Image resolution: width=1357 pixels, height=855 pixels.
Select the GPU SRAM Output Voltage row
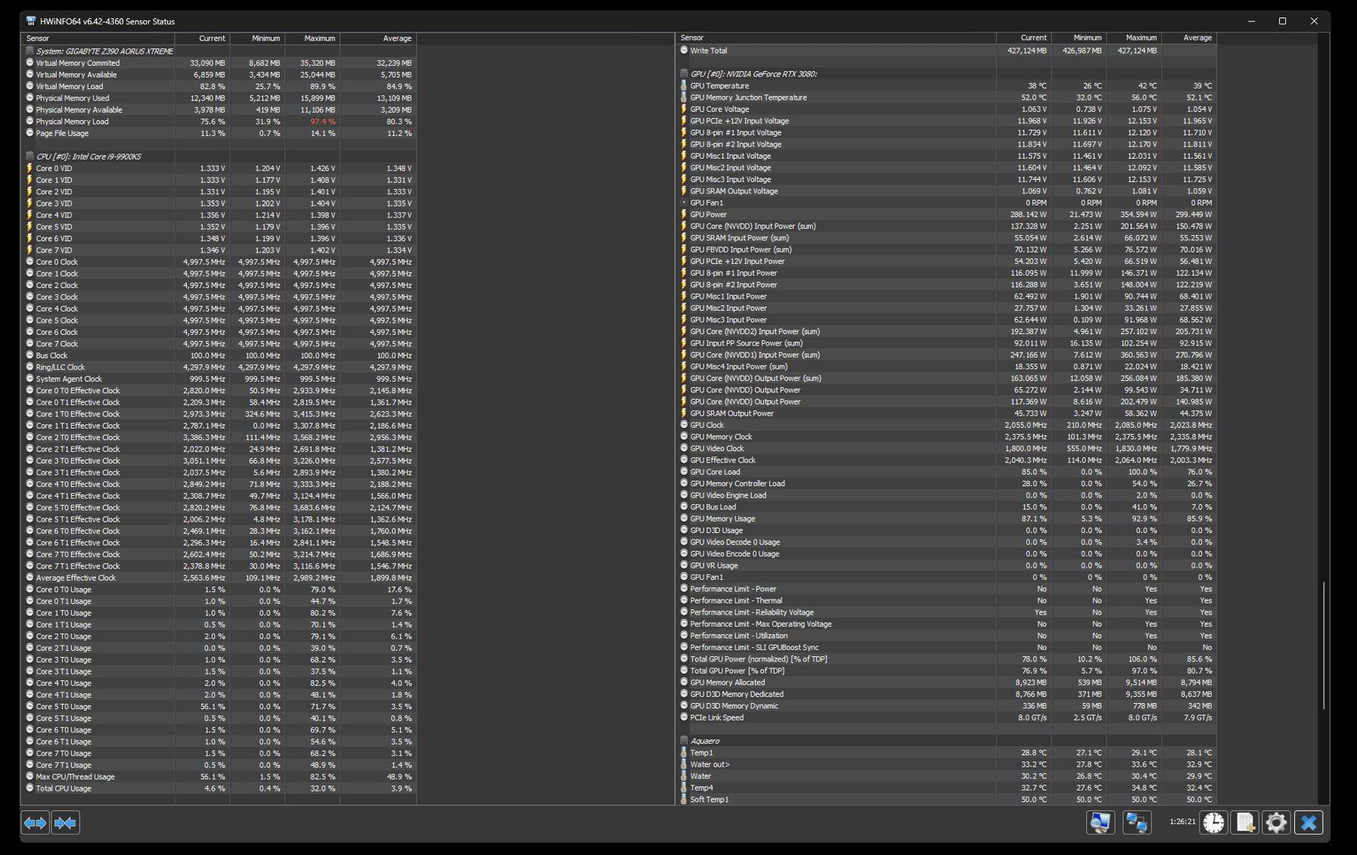point(947,191)
